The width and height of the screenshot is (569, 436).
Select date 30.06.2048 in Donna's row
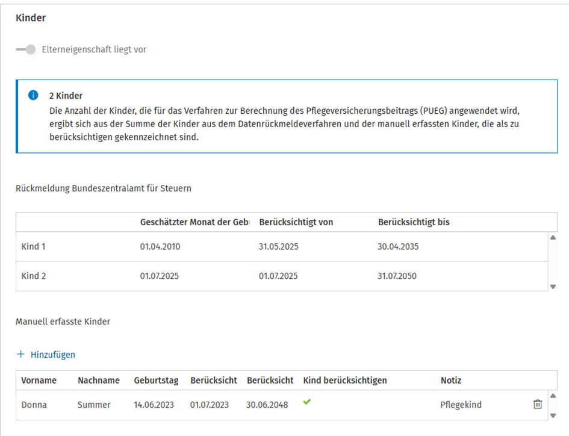point(267,405)
